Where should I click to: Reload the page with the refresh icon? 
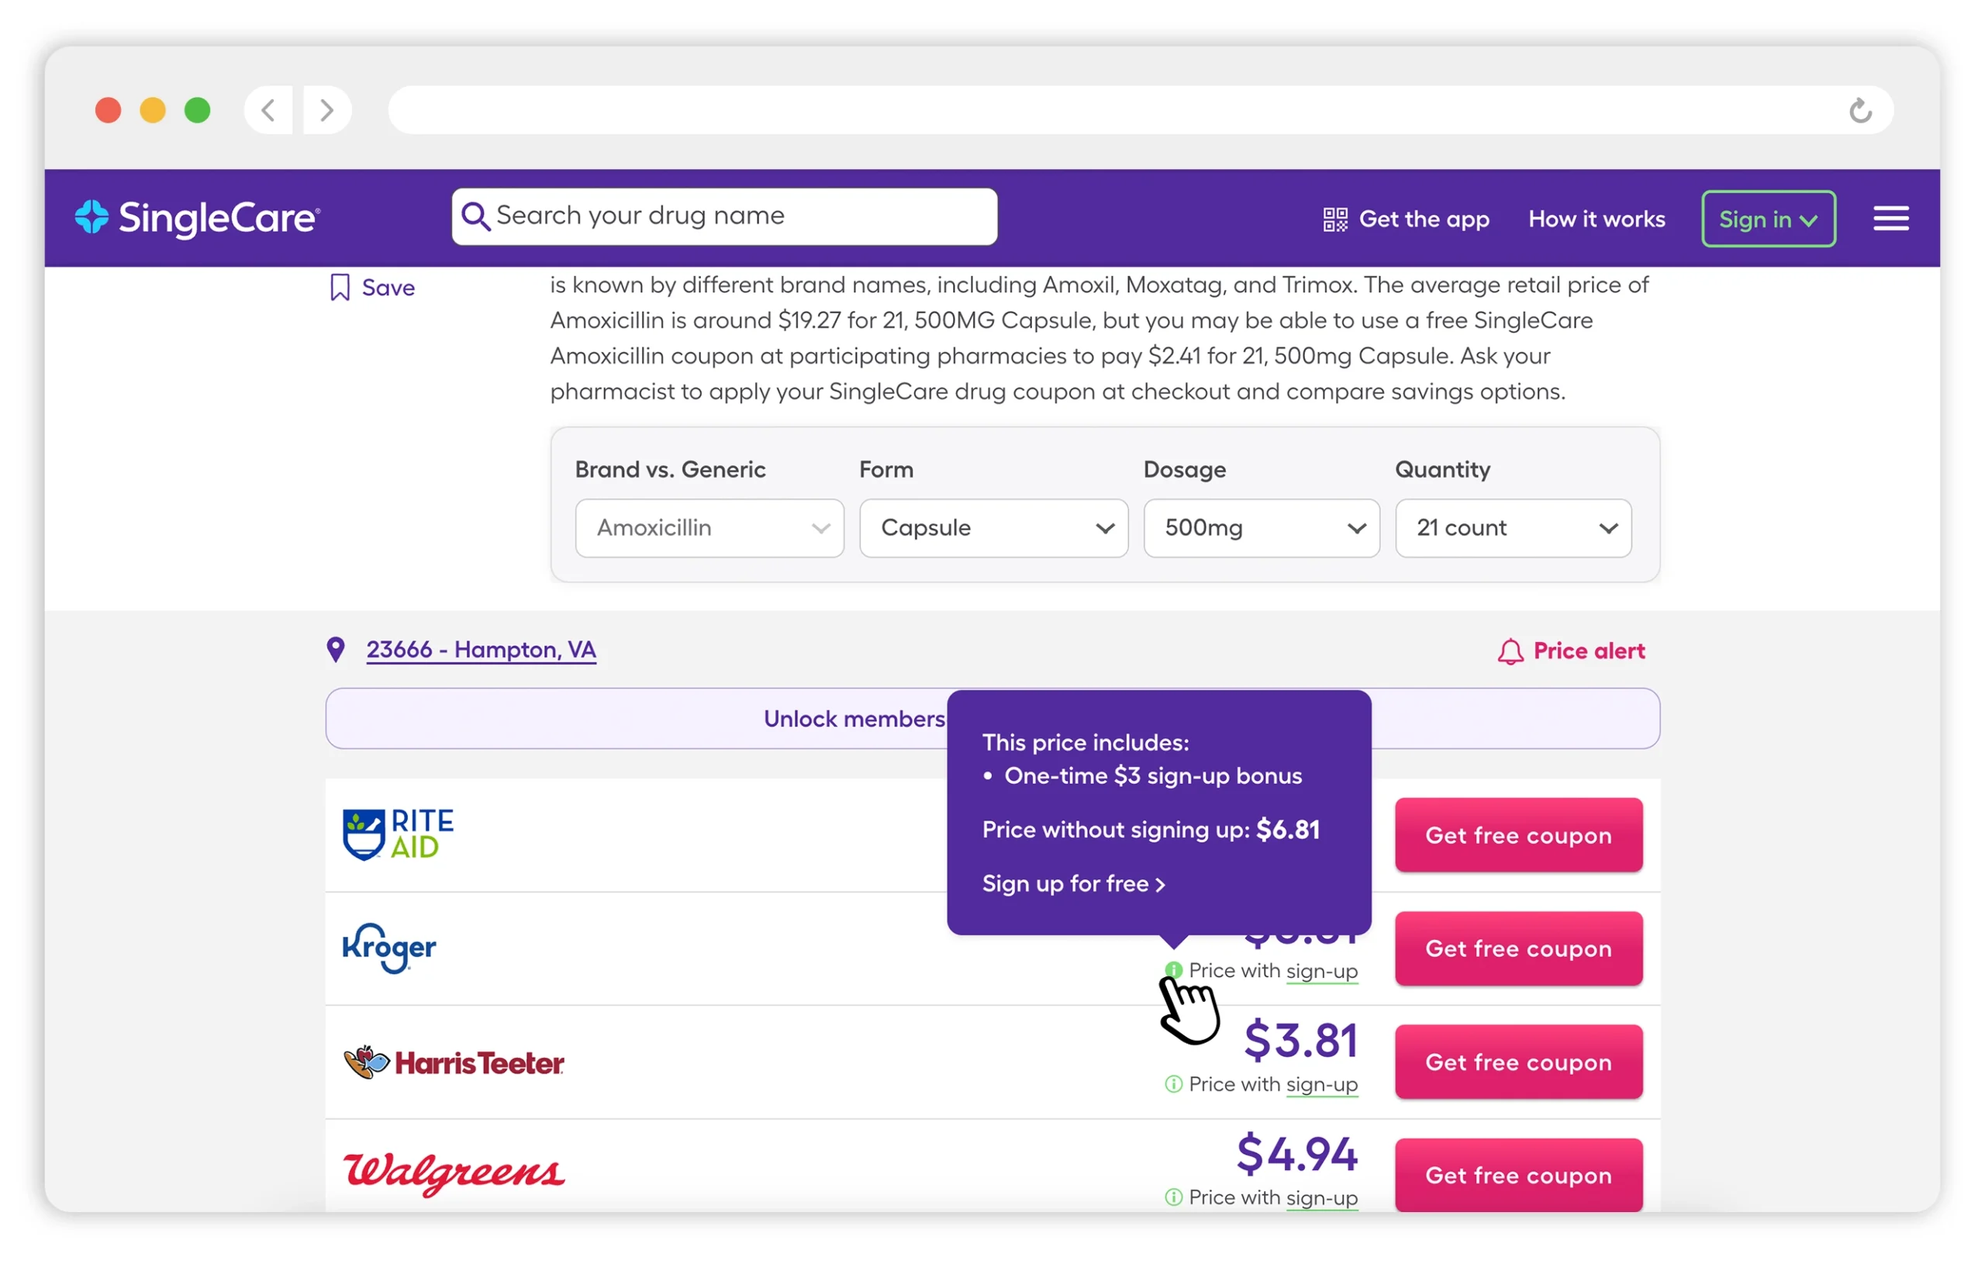click(1859, 110)
